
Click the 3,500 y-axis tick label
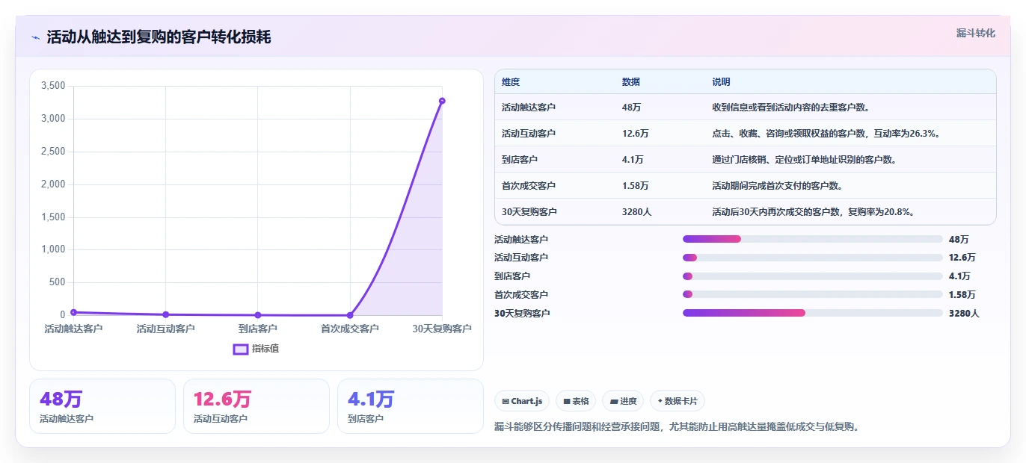point(53,86)
